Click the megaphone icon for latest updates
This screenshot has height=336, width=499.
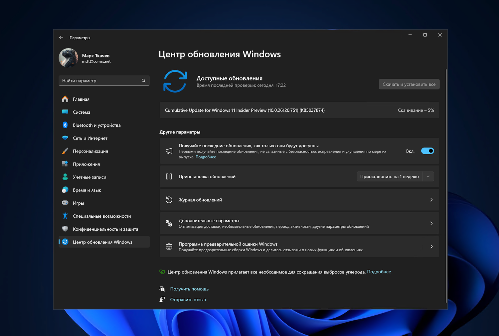(169, 151)
